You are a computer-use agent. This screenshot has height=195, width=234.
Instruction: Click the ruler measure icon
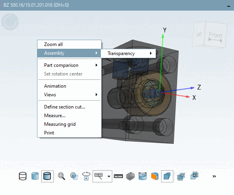tap(118, 176)
